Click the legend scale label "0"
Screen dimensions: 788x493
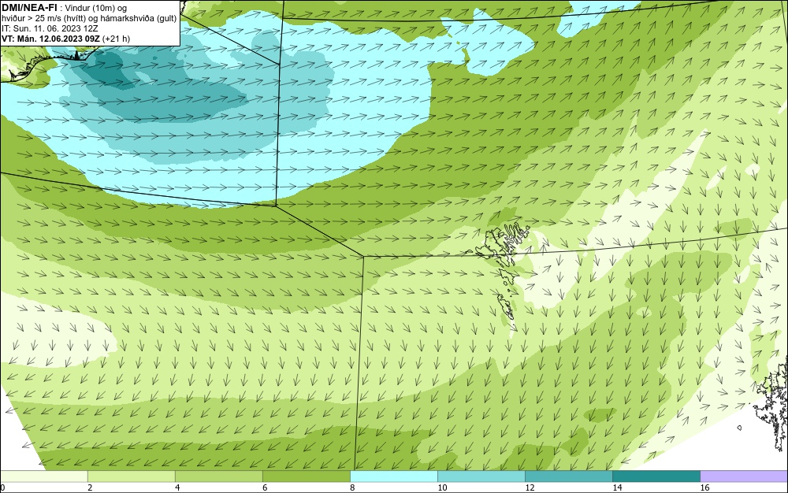tap(2, 487)
